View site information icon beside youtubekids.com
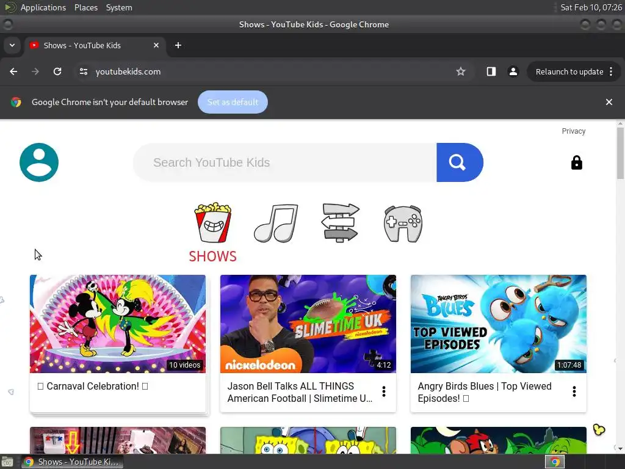This screenshot has height=469, width=625. [83, 71]
